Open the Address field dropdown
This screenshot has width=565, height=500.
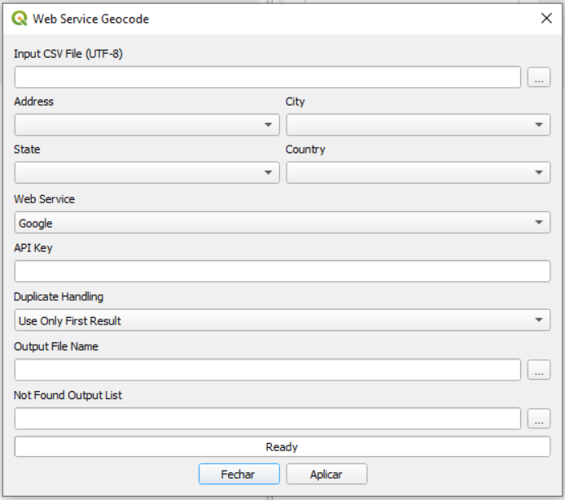point(147,124)
